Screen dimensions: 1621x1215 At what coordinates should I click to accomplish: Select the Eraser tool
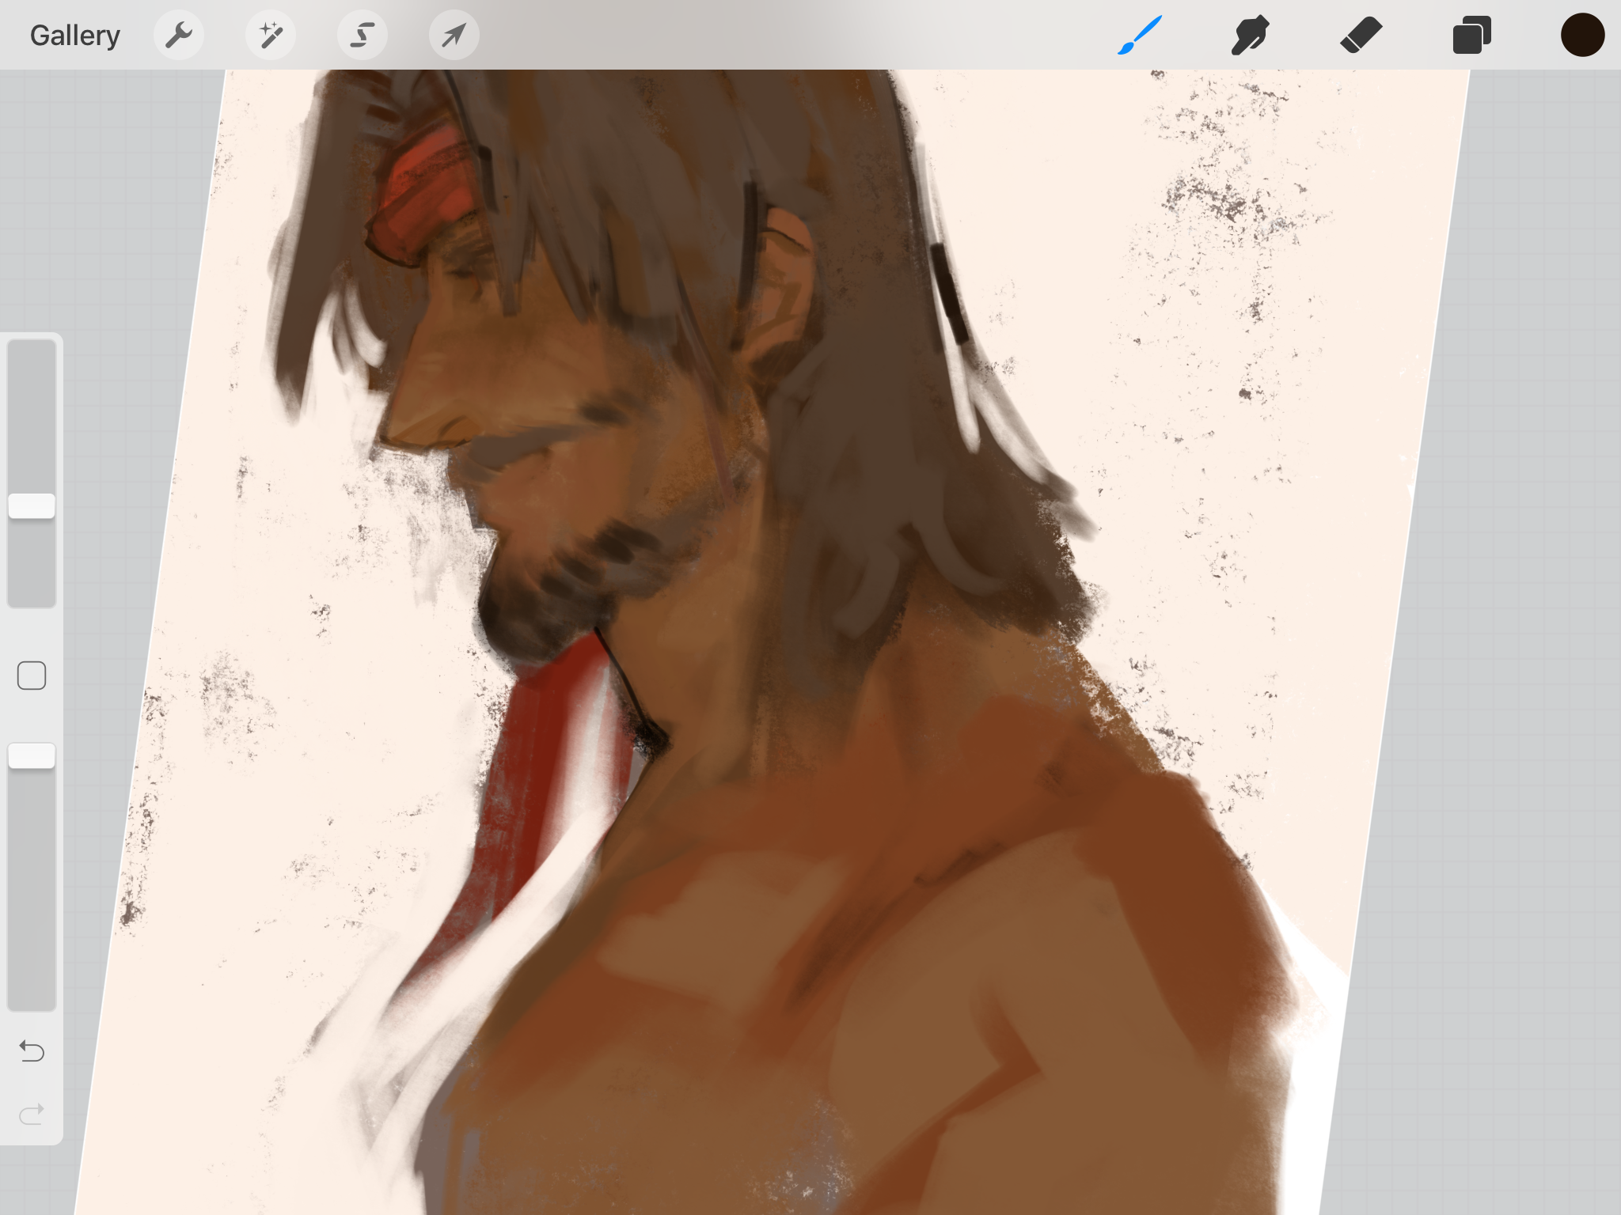(x=1361, y=35)
